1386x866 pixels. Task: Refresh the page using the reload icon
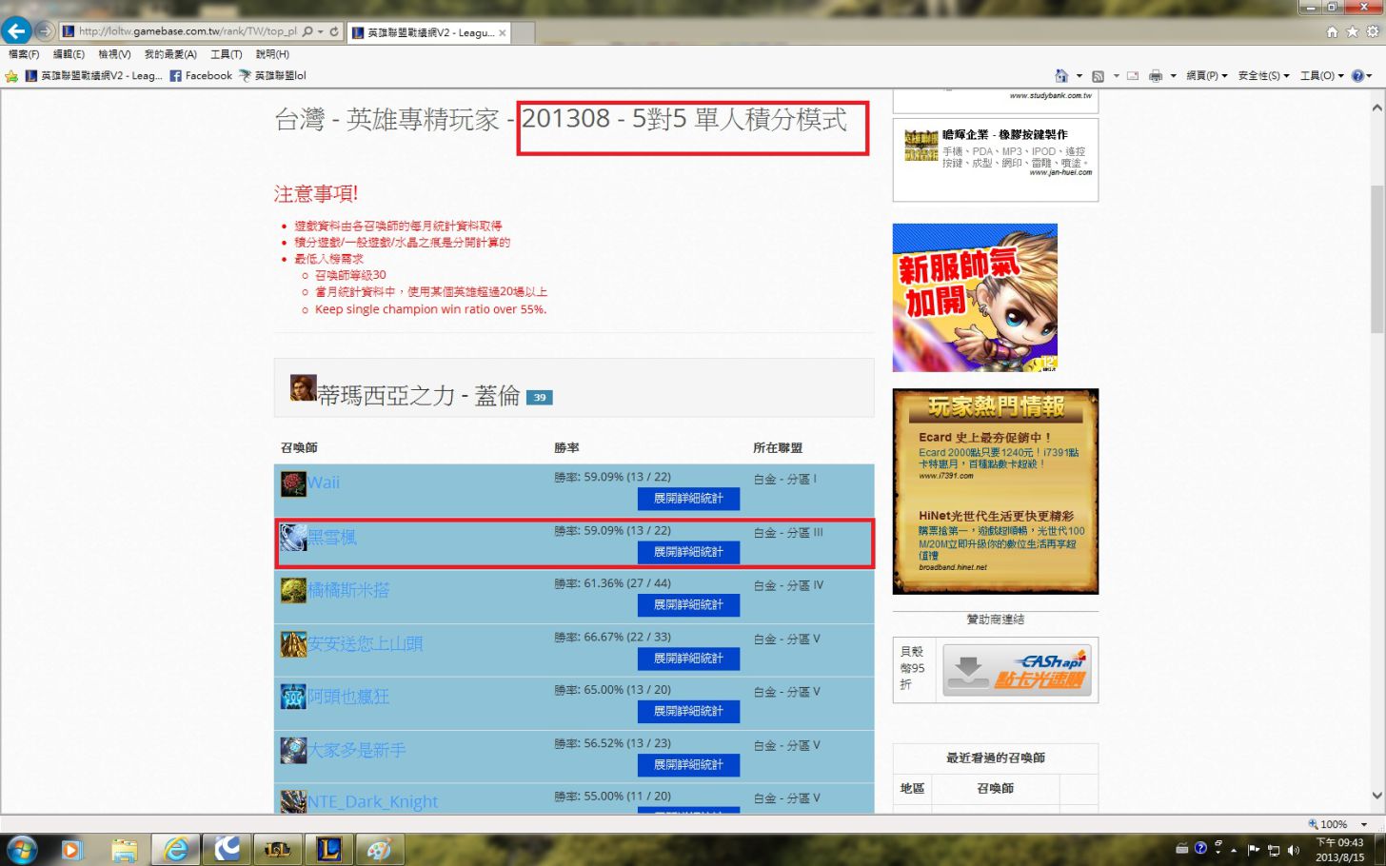[x=334, y=31]
